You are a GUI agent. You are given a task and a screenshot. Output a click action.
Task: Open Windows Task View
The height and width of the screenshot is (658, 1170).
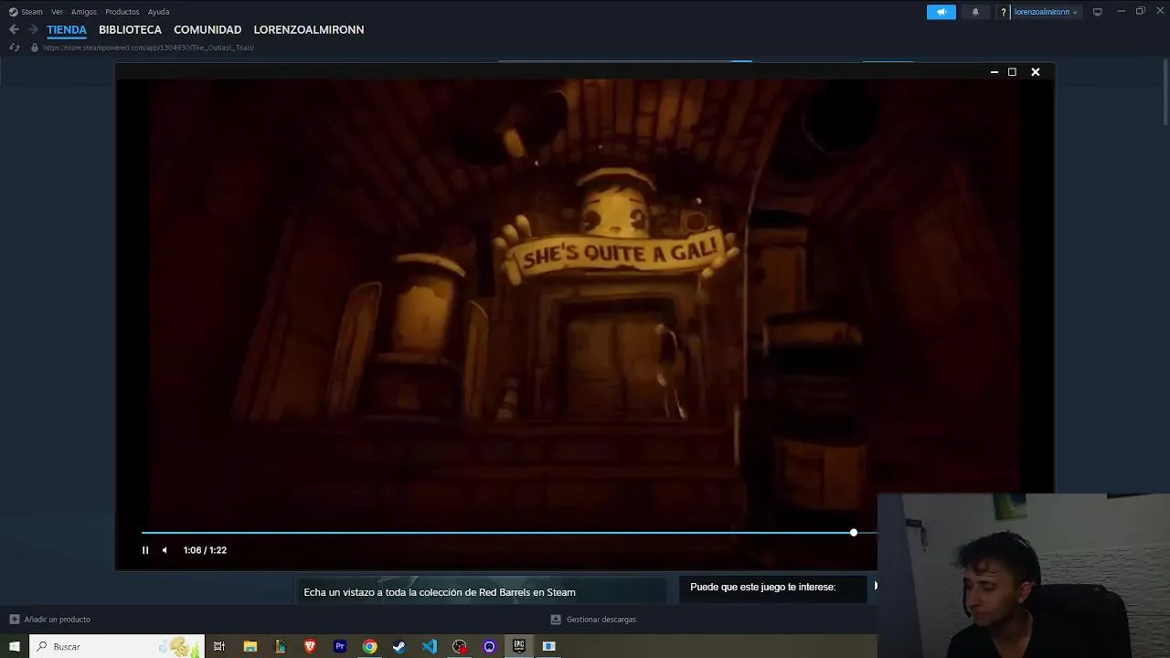(219, 646)
